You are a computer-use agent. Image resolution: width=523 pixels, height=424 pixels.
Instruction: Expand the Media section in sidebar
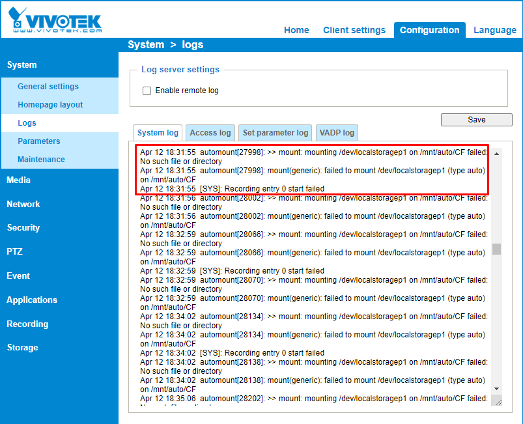pyautogui.click(x=19, y=180)
